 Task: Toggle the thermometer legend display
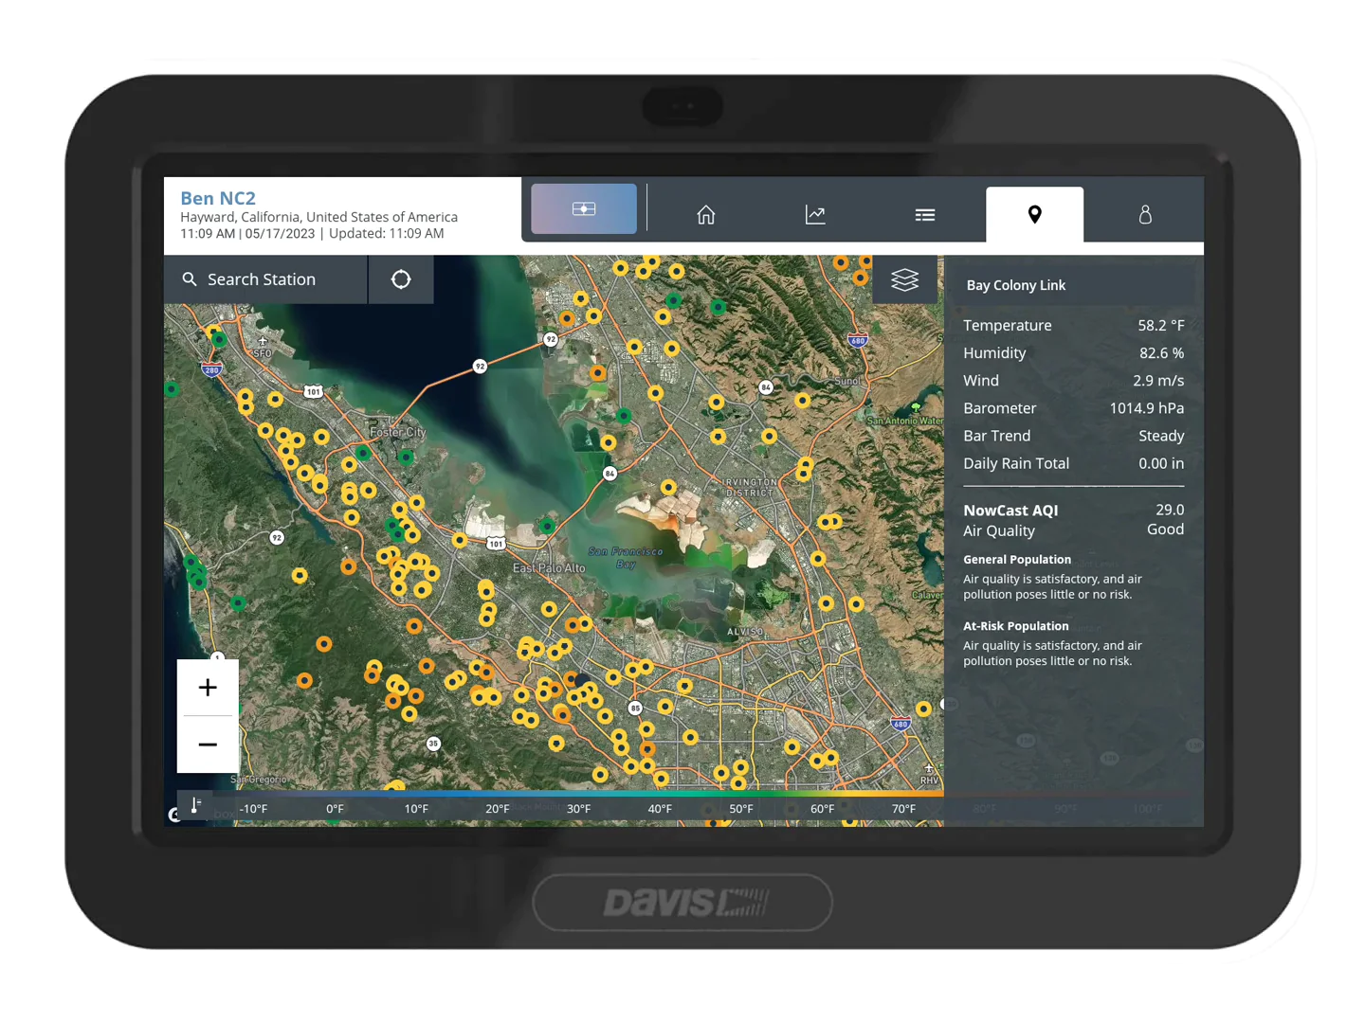[x=194, y=806]
